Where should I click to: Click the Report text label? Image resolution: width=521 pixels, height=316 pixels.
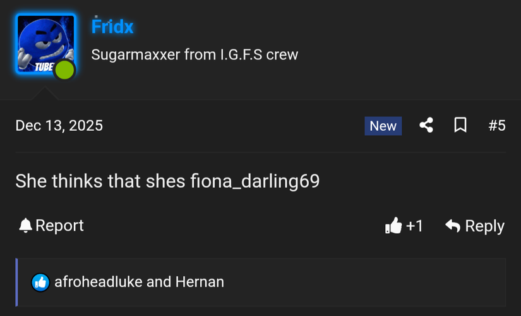pos(59,226)
